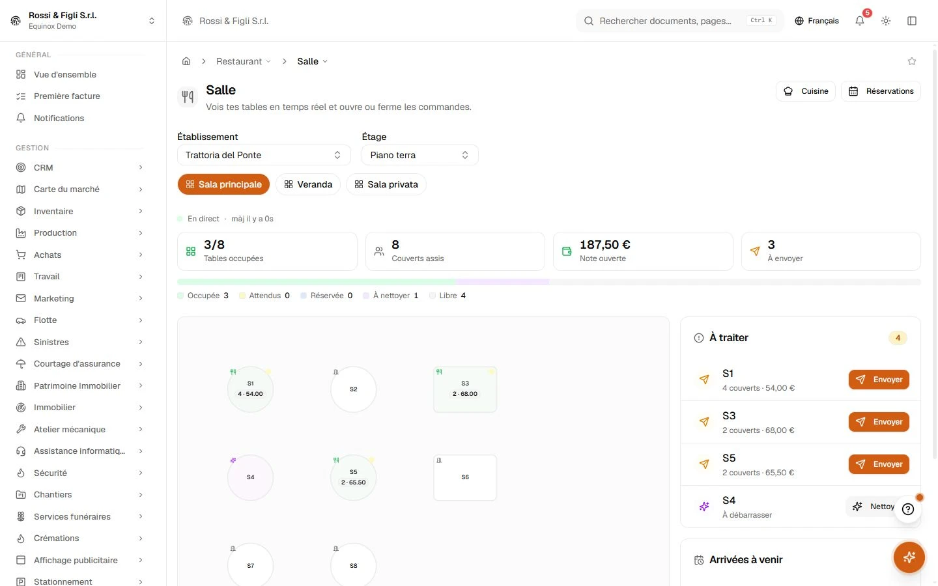This screenshot has height=586, width=938.
Task: Open the Français language selector
Action: [817, 21]
